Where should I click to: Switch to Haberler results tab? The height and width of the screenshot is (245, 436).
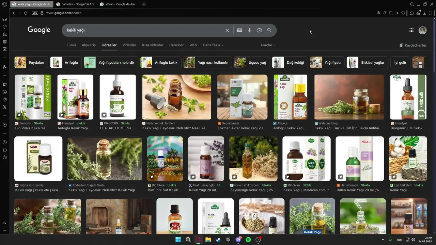(x=176, y=45)
